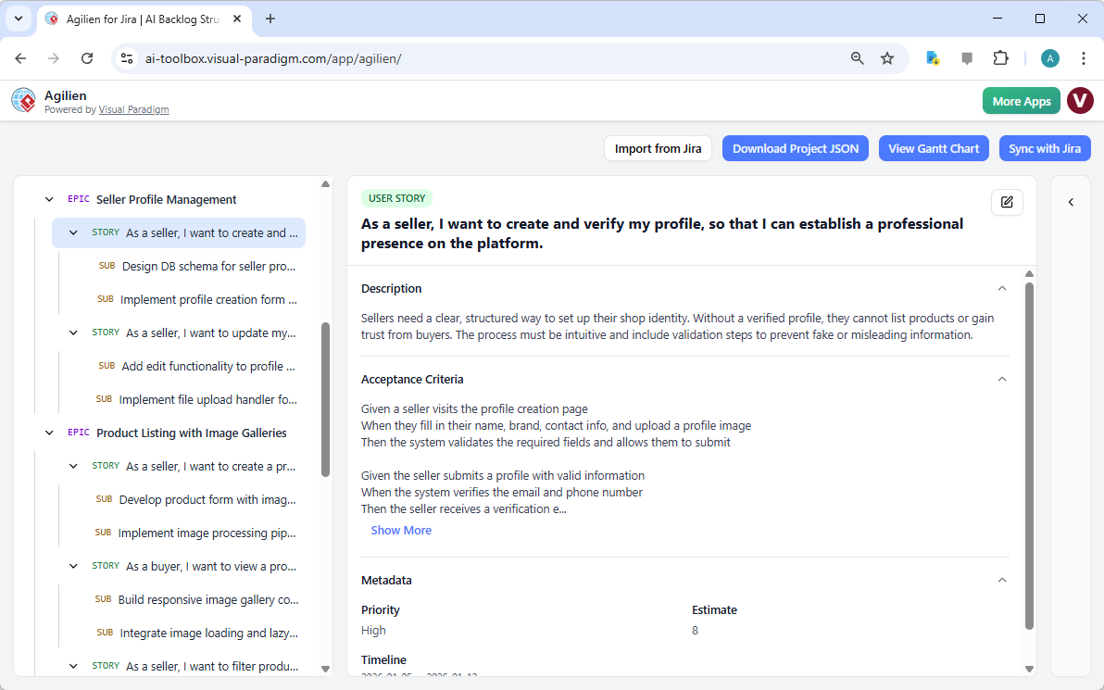Screen dimensions: 1104x690
Task: Select the Design DB schema subtask
Action: point(207,266)
